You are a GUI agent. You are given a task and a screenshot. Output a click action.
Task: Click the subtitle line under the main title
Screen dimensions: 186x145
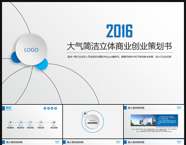pyautogui.click(x=119, y=57)
